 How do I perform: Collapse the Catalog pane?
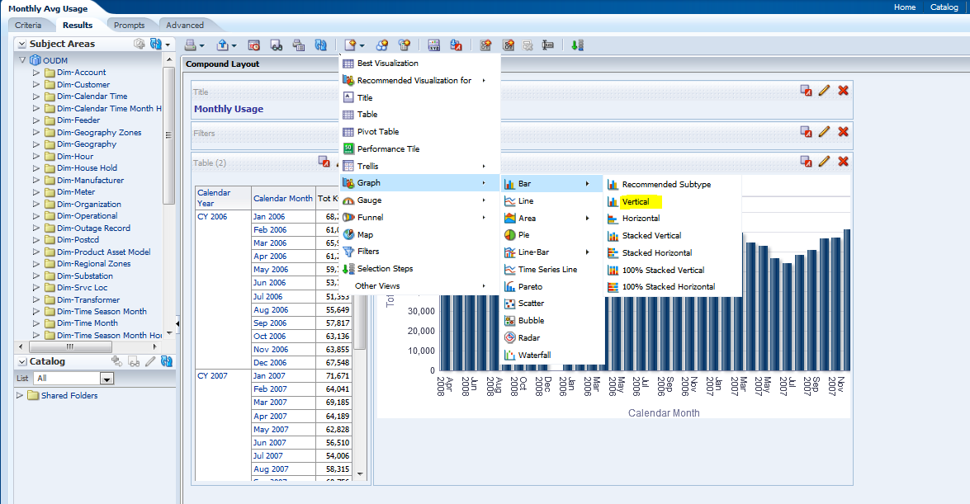pos(21,361)
